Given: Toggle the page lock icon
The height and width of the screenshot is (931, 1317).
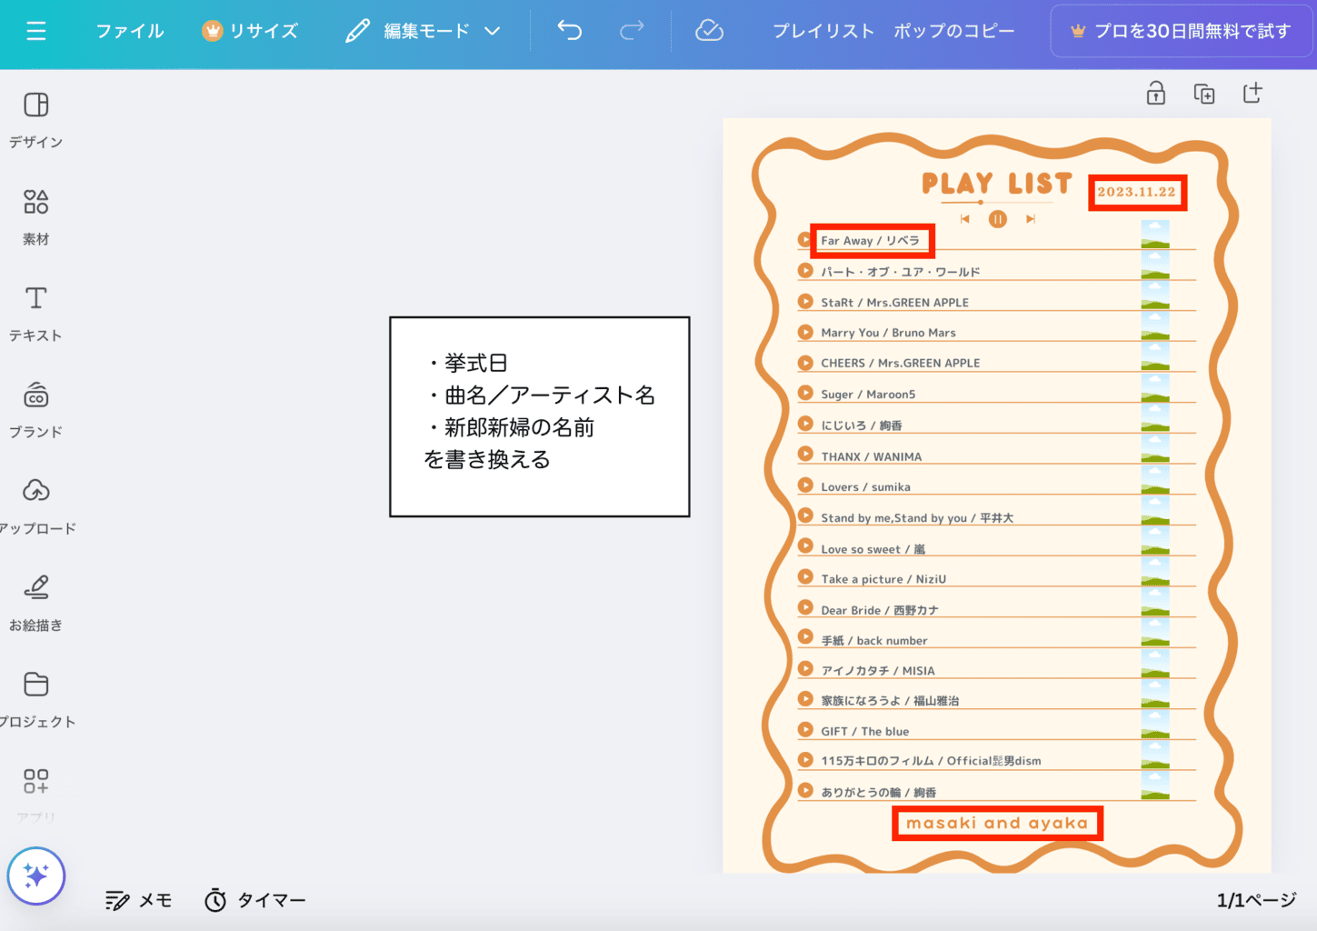Looking at the screenshot, I should pos(1155,93).
